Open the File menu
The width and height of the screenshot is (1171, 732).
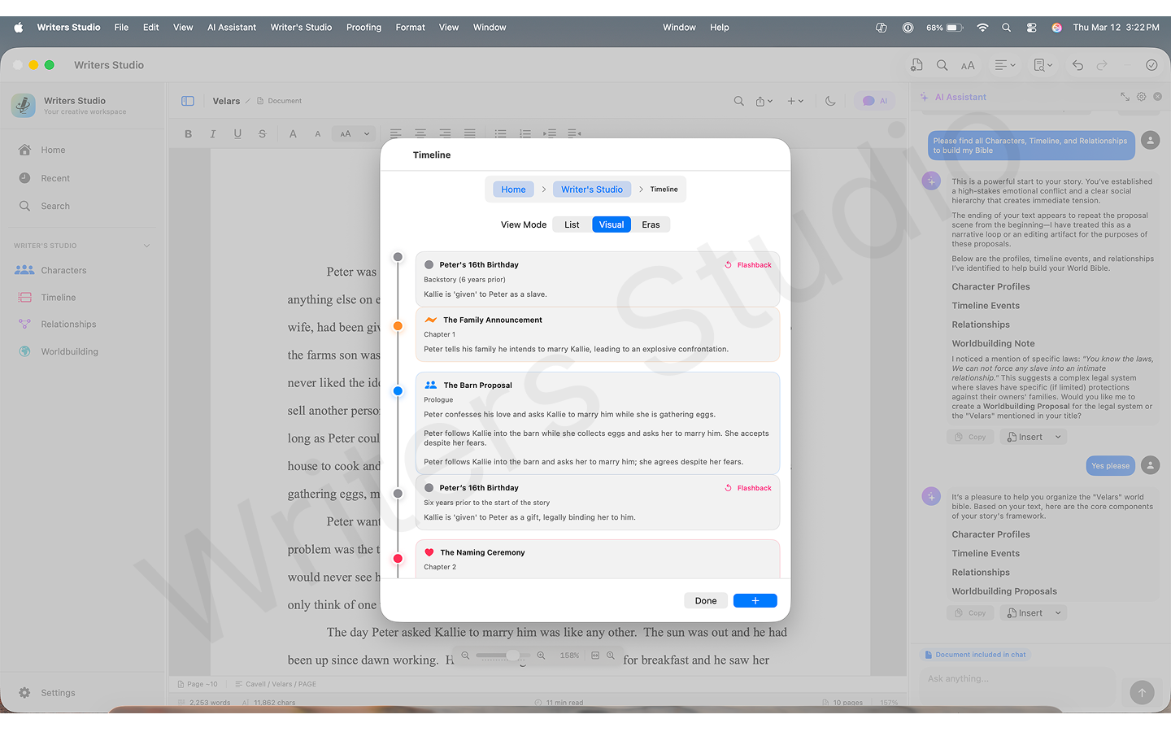coord(121,28)
